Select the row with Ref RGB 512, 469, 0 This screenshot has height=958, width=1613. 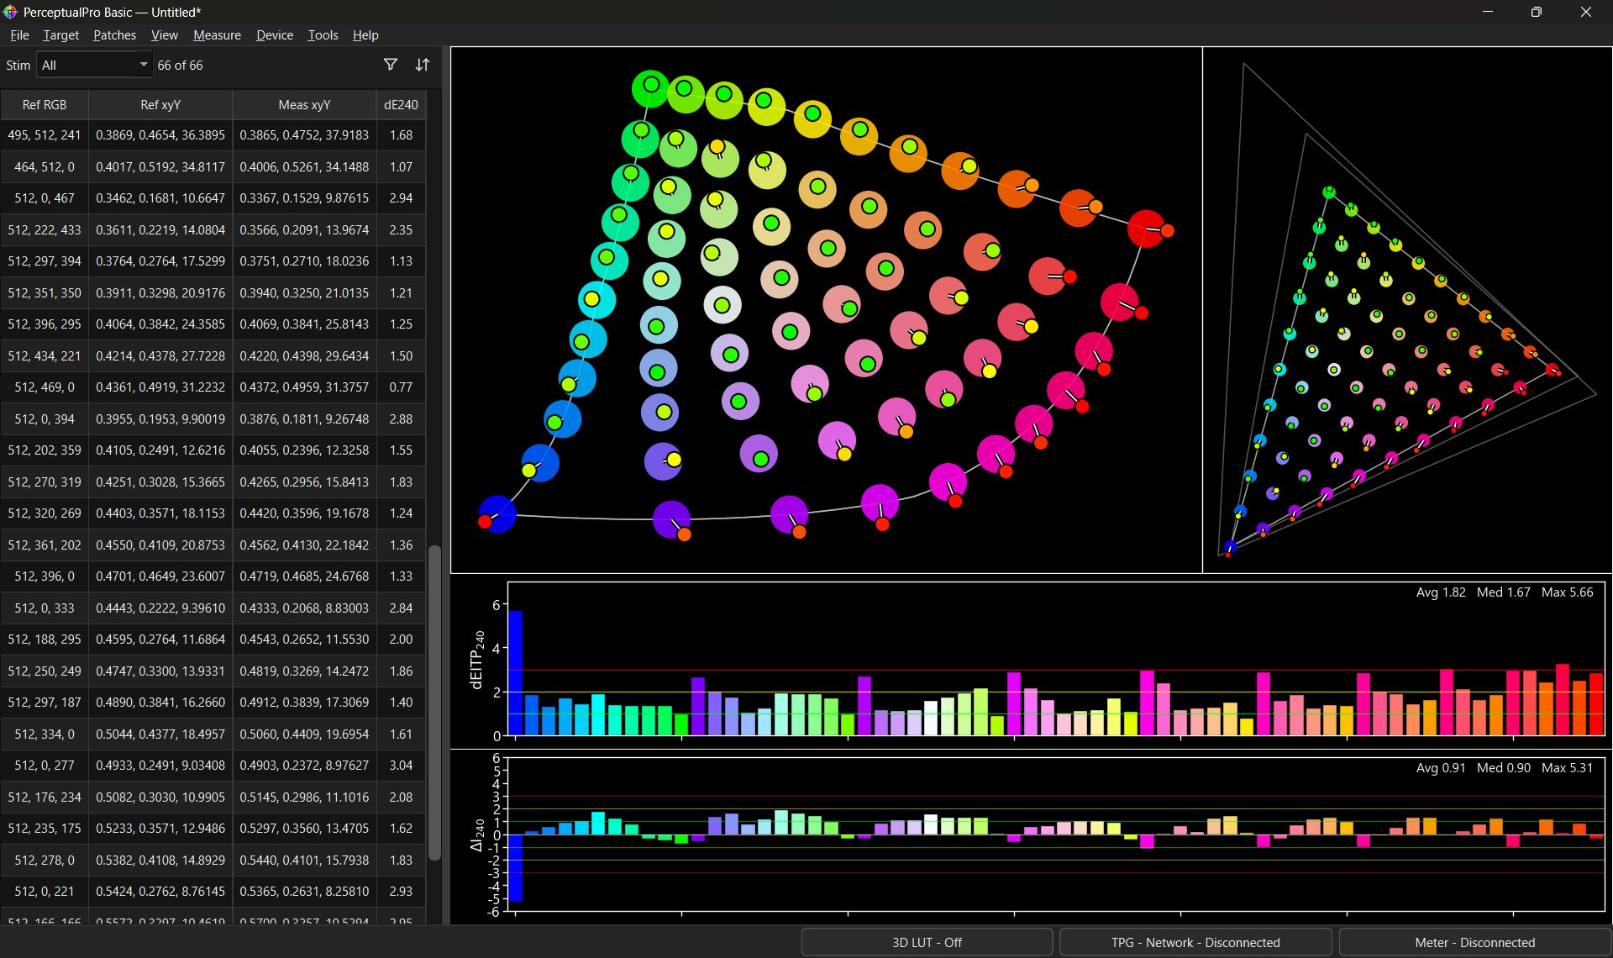click(x=213, y=387)
